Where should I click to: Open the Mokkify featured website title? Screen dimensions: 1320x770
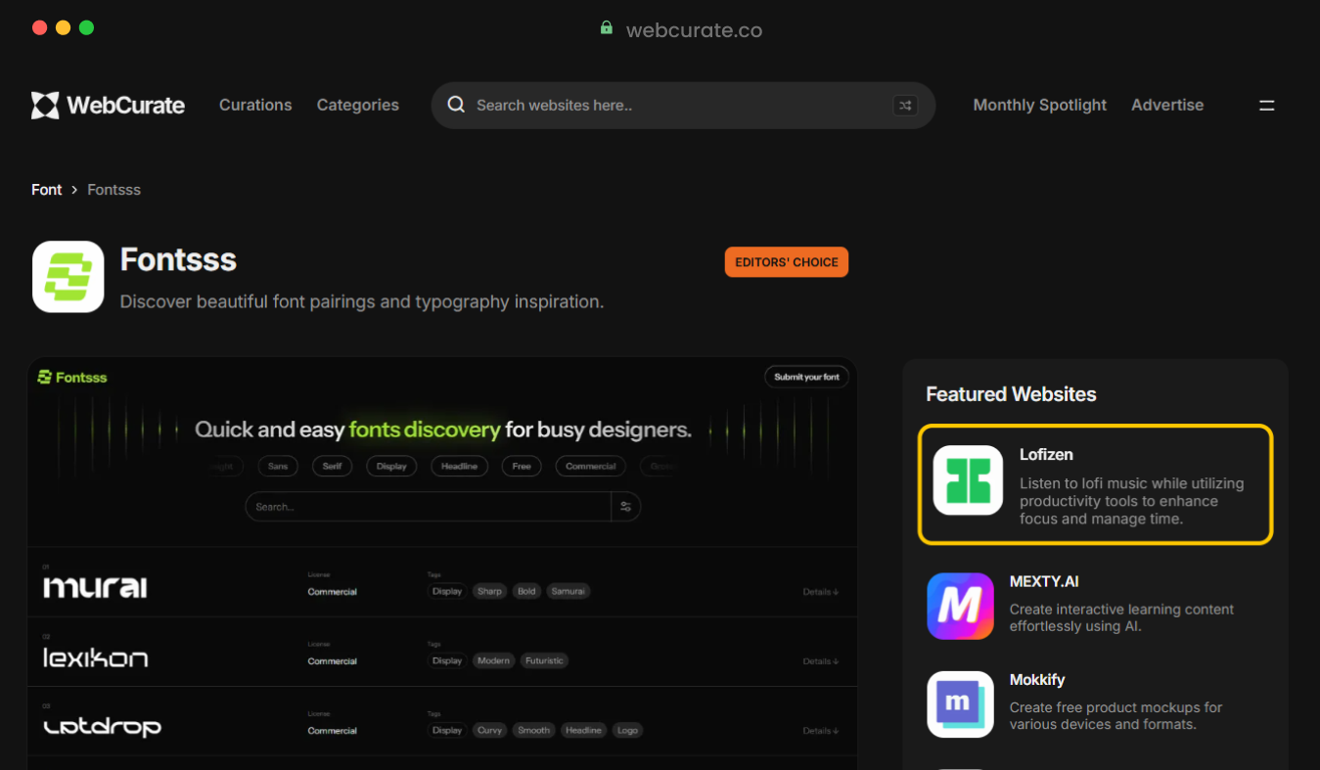pos(1037,680)
